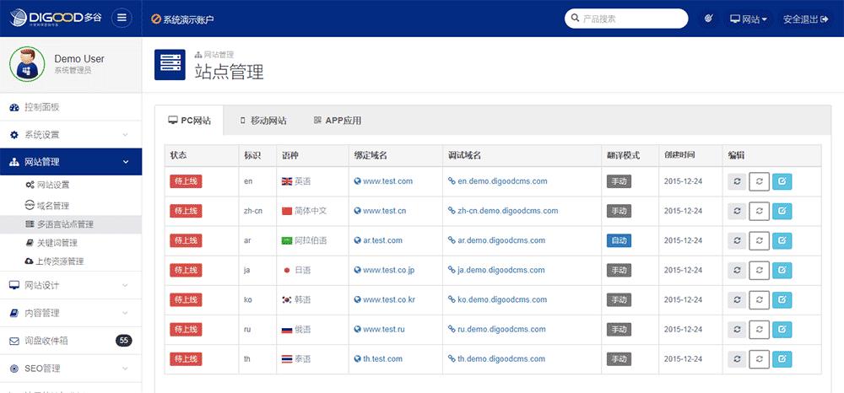Switch to 移动网站 tab
Screen dimensions: 844x393
tap(263, 121)
